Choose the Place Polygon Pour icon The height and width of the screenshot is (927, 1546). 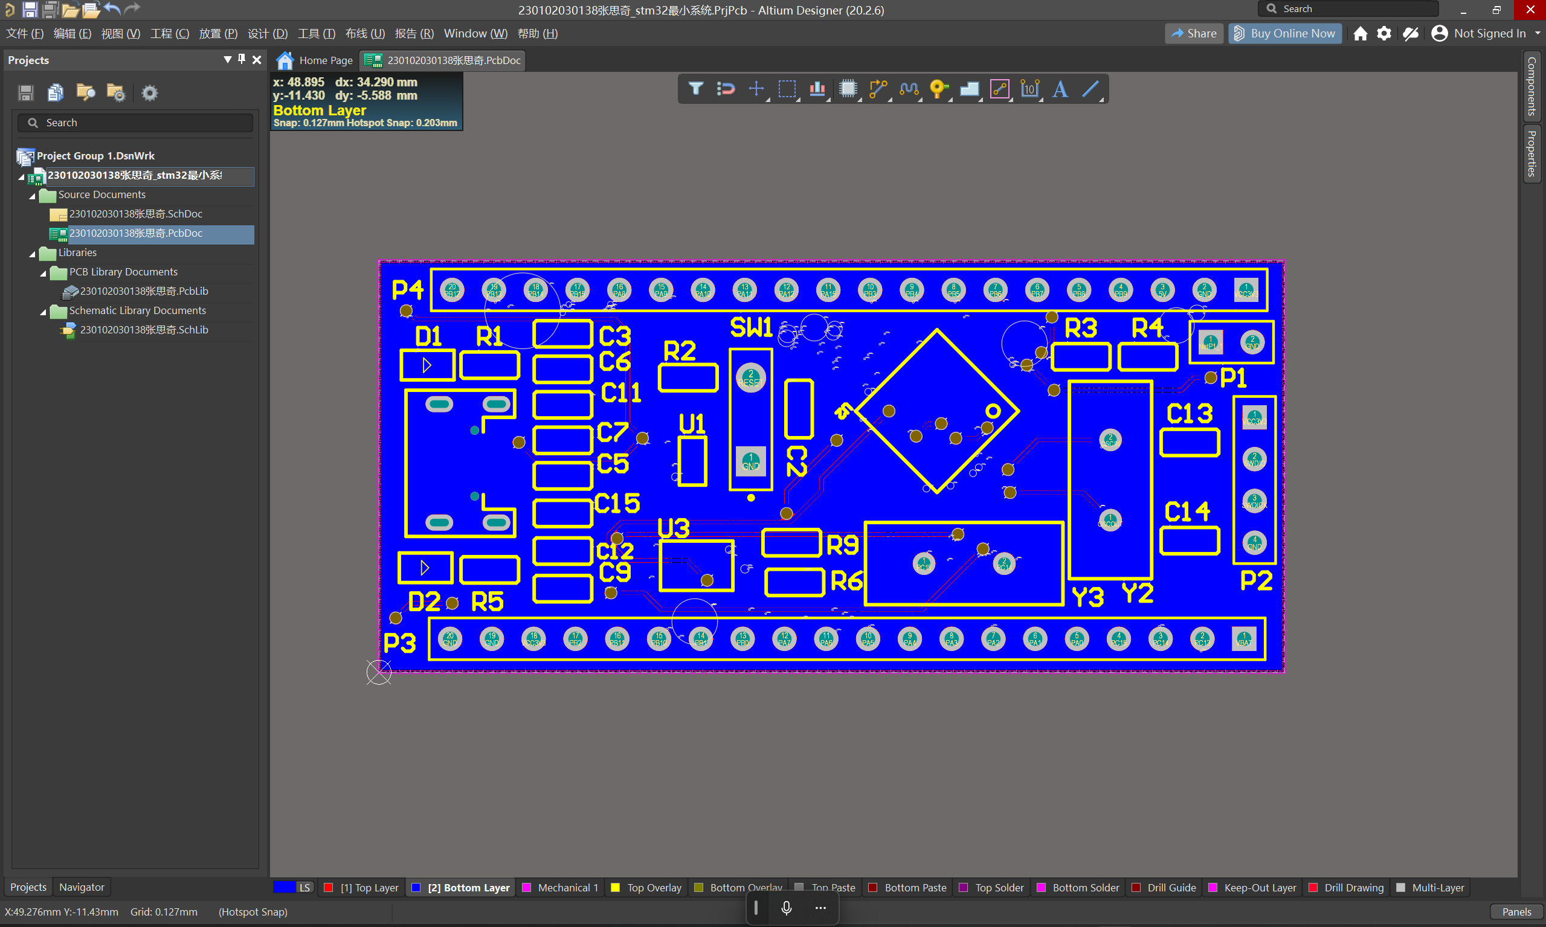pyautogui.click(x=968, y=89)
